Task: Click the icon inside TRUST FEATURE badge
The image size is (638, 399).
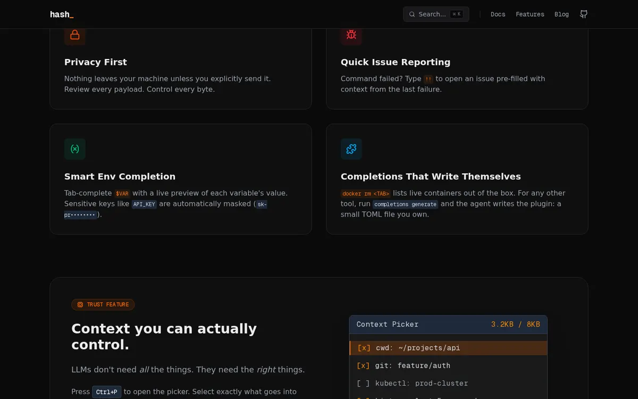Action: point(80,304)
